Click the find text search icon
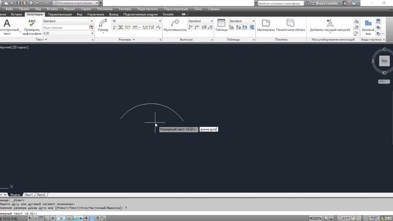The image size is (393, 221). (91, 27)
